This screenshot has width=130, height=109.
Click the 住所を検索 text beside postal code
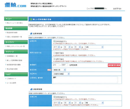point(73,65)
